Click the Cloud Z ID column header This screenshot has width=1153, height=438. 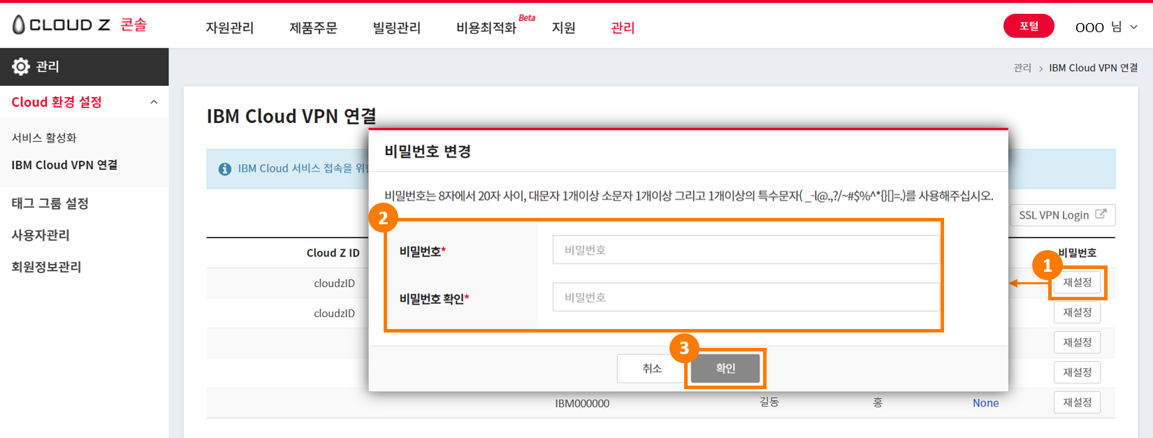tap(333, 253)
